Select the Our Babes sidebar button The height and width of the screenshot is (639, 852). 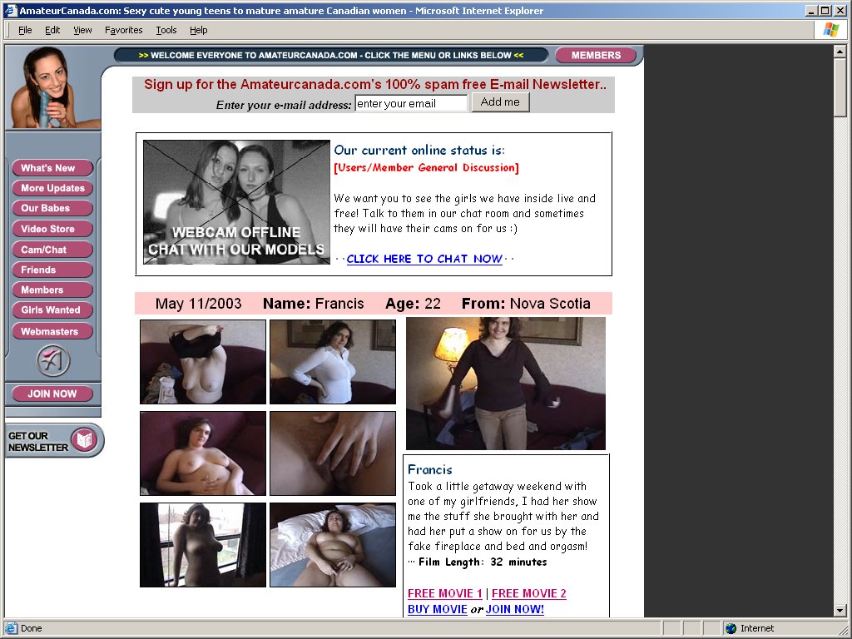pyautogui.click(x=52, y=208)
